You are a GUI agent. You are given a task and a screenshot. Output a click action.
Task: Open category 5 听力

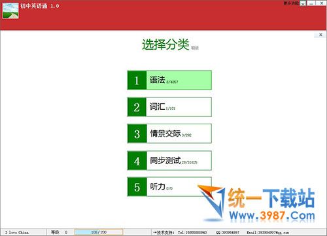(x=169, y=186)
